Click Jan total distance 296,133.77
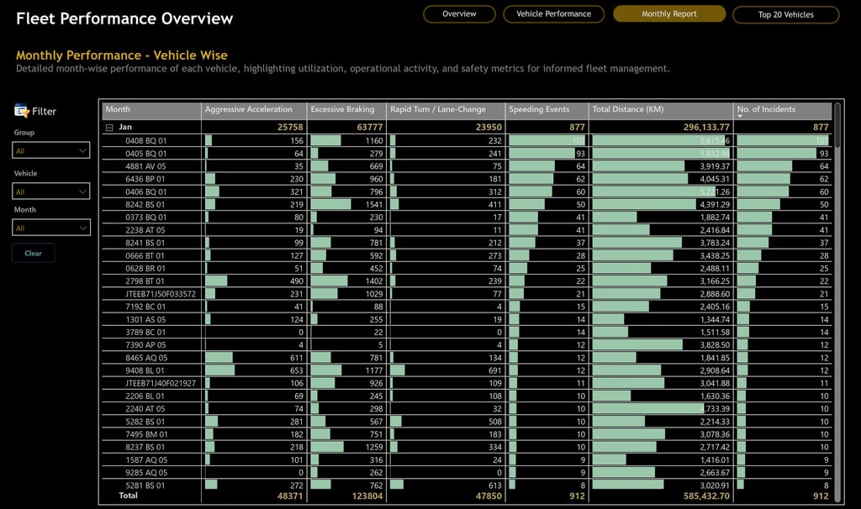The height and width of the screenshot is (509, 861). tap(706, 128)
